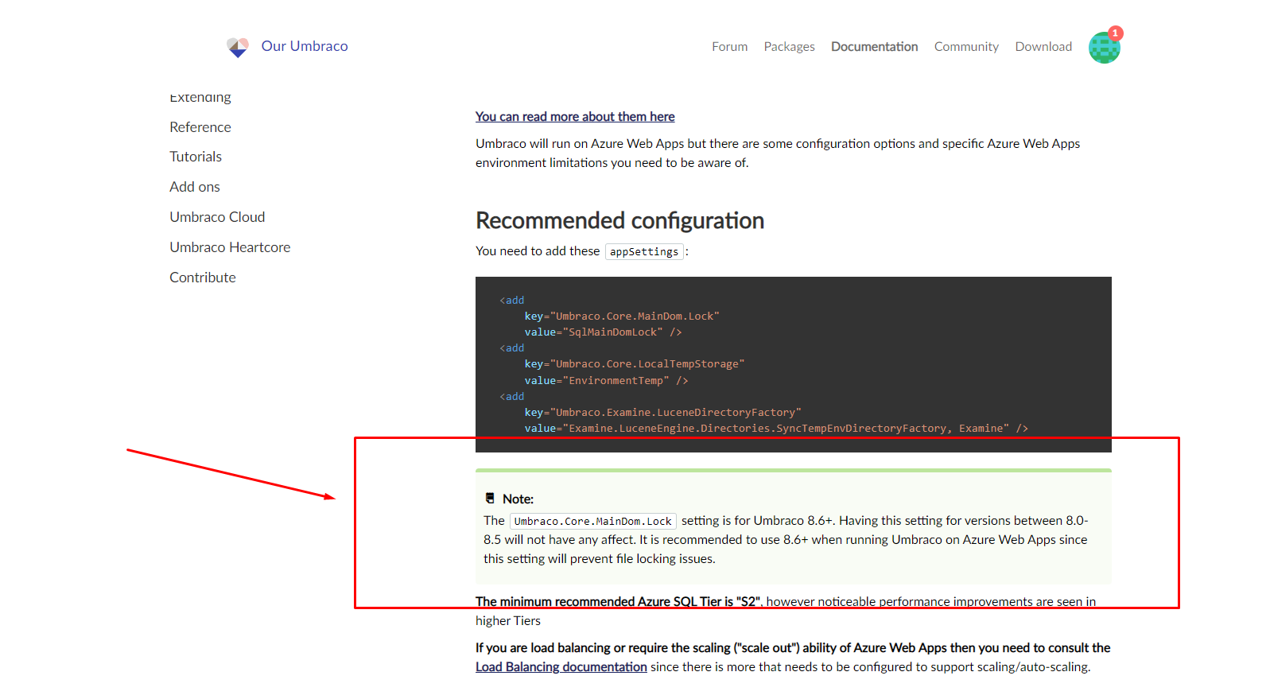
Task: Click the minimum recommended Azure SQL Tier text
Action: point(618,602)
